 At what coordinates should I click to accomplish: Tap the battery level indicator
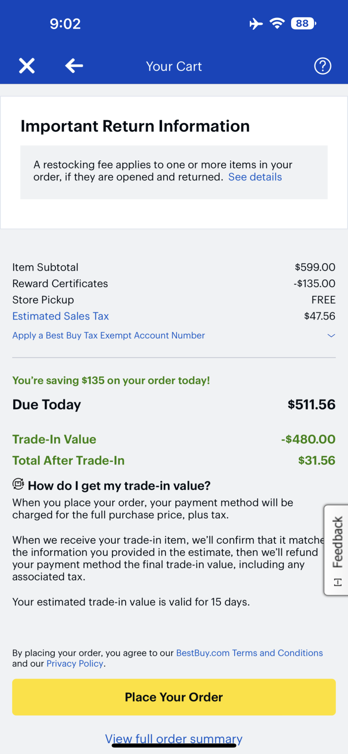tap(303, 23)
